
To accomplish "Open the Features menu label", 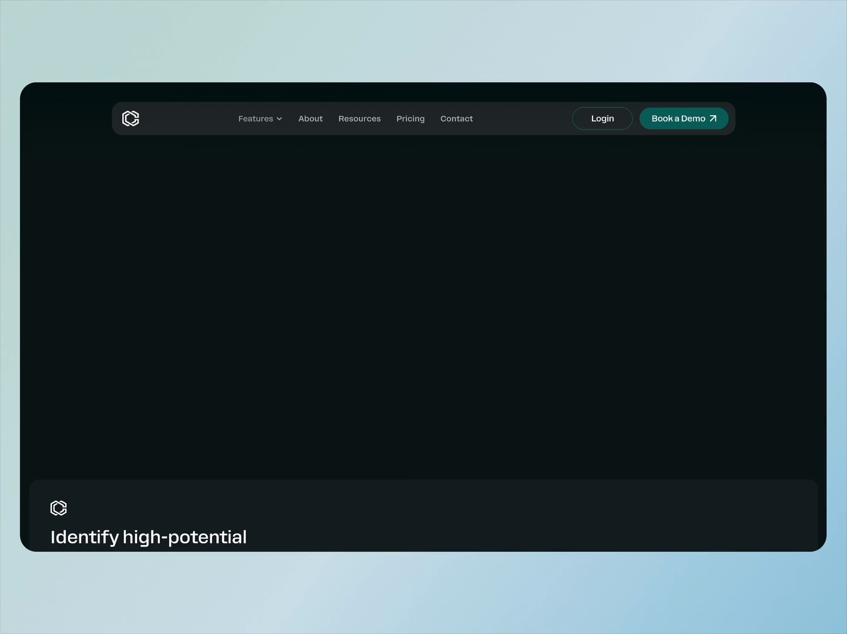I will pyautogui.click(x=256, y=119).
